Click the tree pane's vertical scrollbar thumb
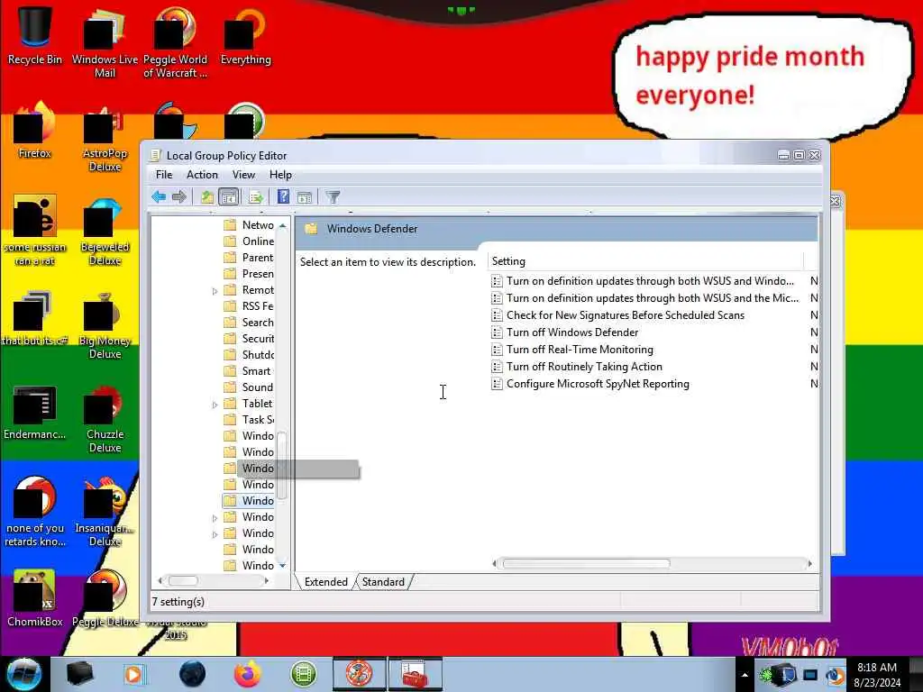923x692 pixels. [x=282, y=466]
